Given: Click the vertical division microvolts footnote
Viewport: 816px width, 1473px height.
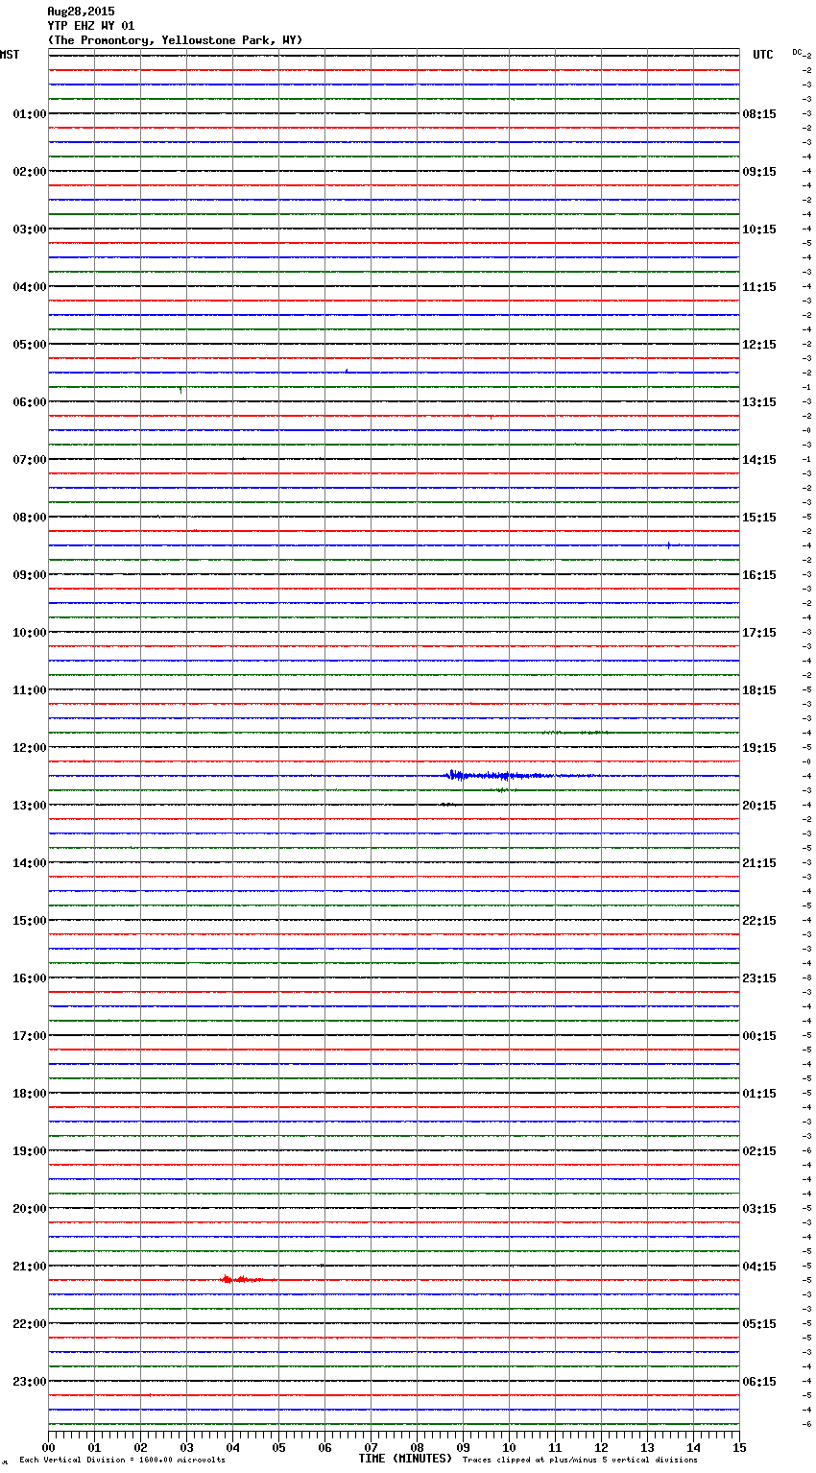Looking at the screenshot, I should [x=122, y=1461].
